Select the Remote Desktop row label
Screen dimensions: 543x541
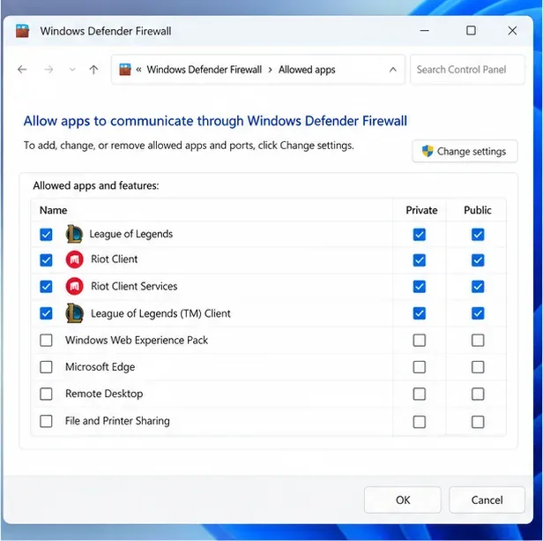pos(104,394)
